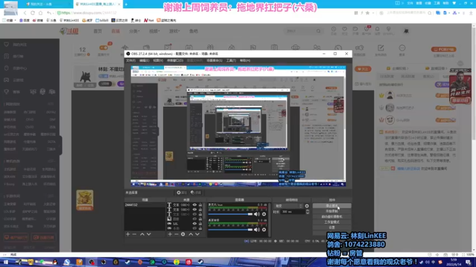This screenshot has width=476, height=267.
Task: Open source properties gear below the sources list
Action: pyautogui.click(x=183, y=234)
